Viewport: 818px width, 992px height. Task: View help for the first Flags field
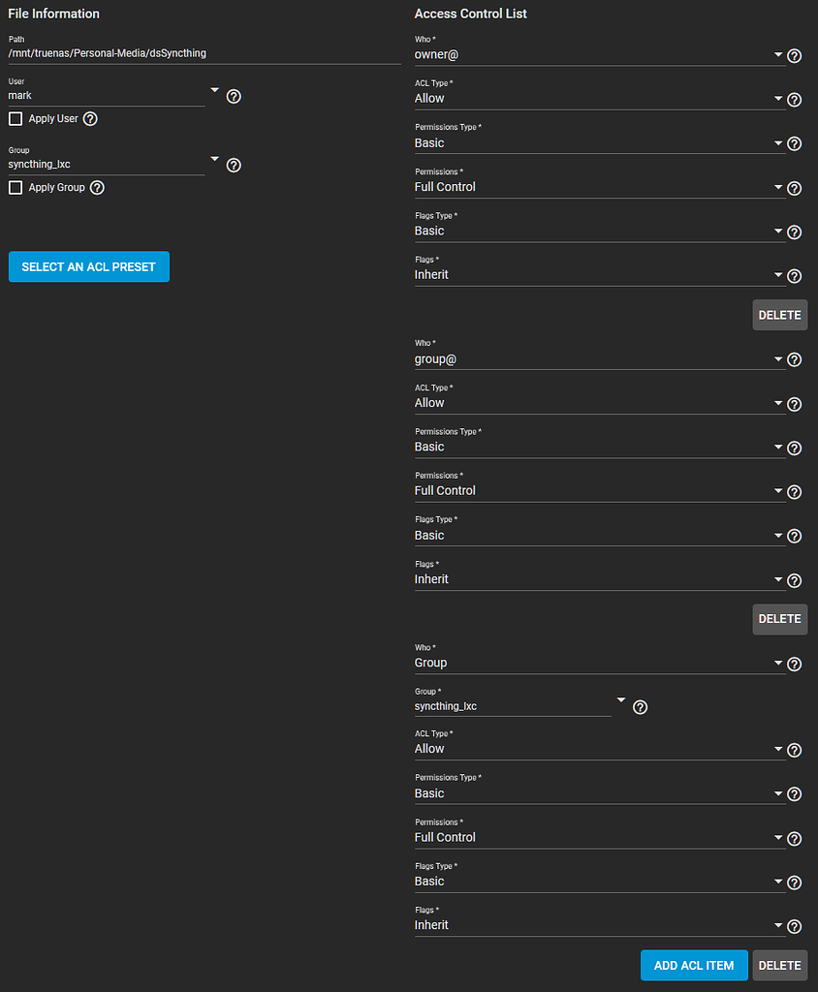(x=794, y=276)
